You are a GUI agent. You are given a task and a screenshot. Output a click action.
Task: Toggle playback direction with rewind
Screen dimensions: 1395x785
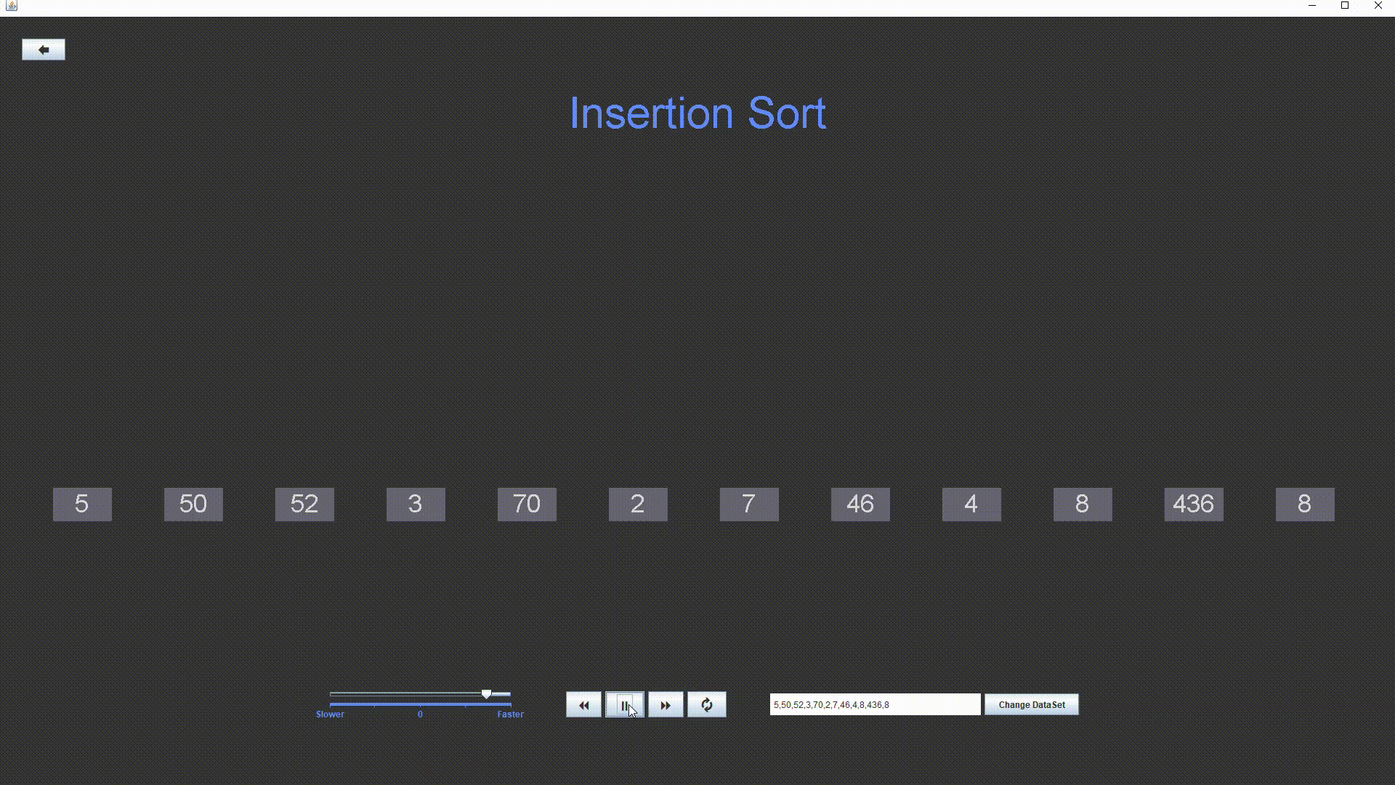(x=583, y=704)
